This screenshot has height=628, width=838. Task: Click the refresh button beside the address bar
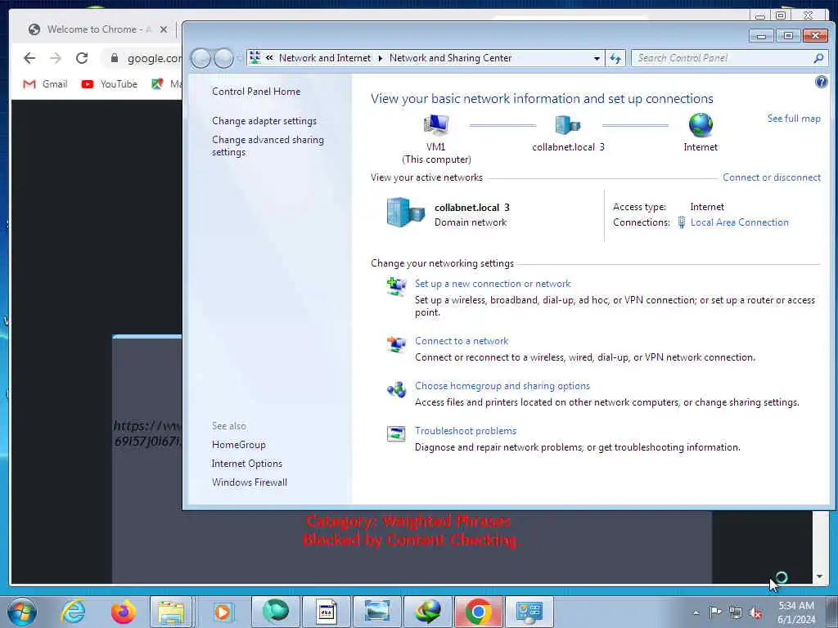coord(615,58)
